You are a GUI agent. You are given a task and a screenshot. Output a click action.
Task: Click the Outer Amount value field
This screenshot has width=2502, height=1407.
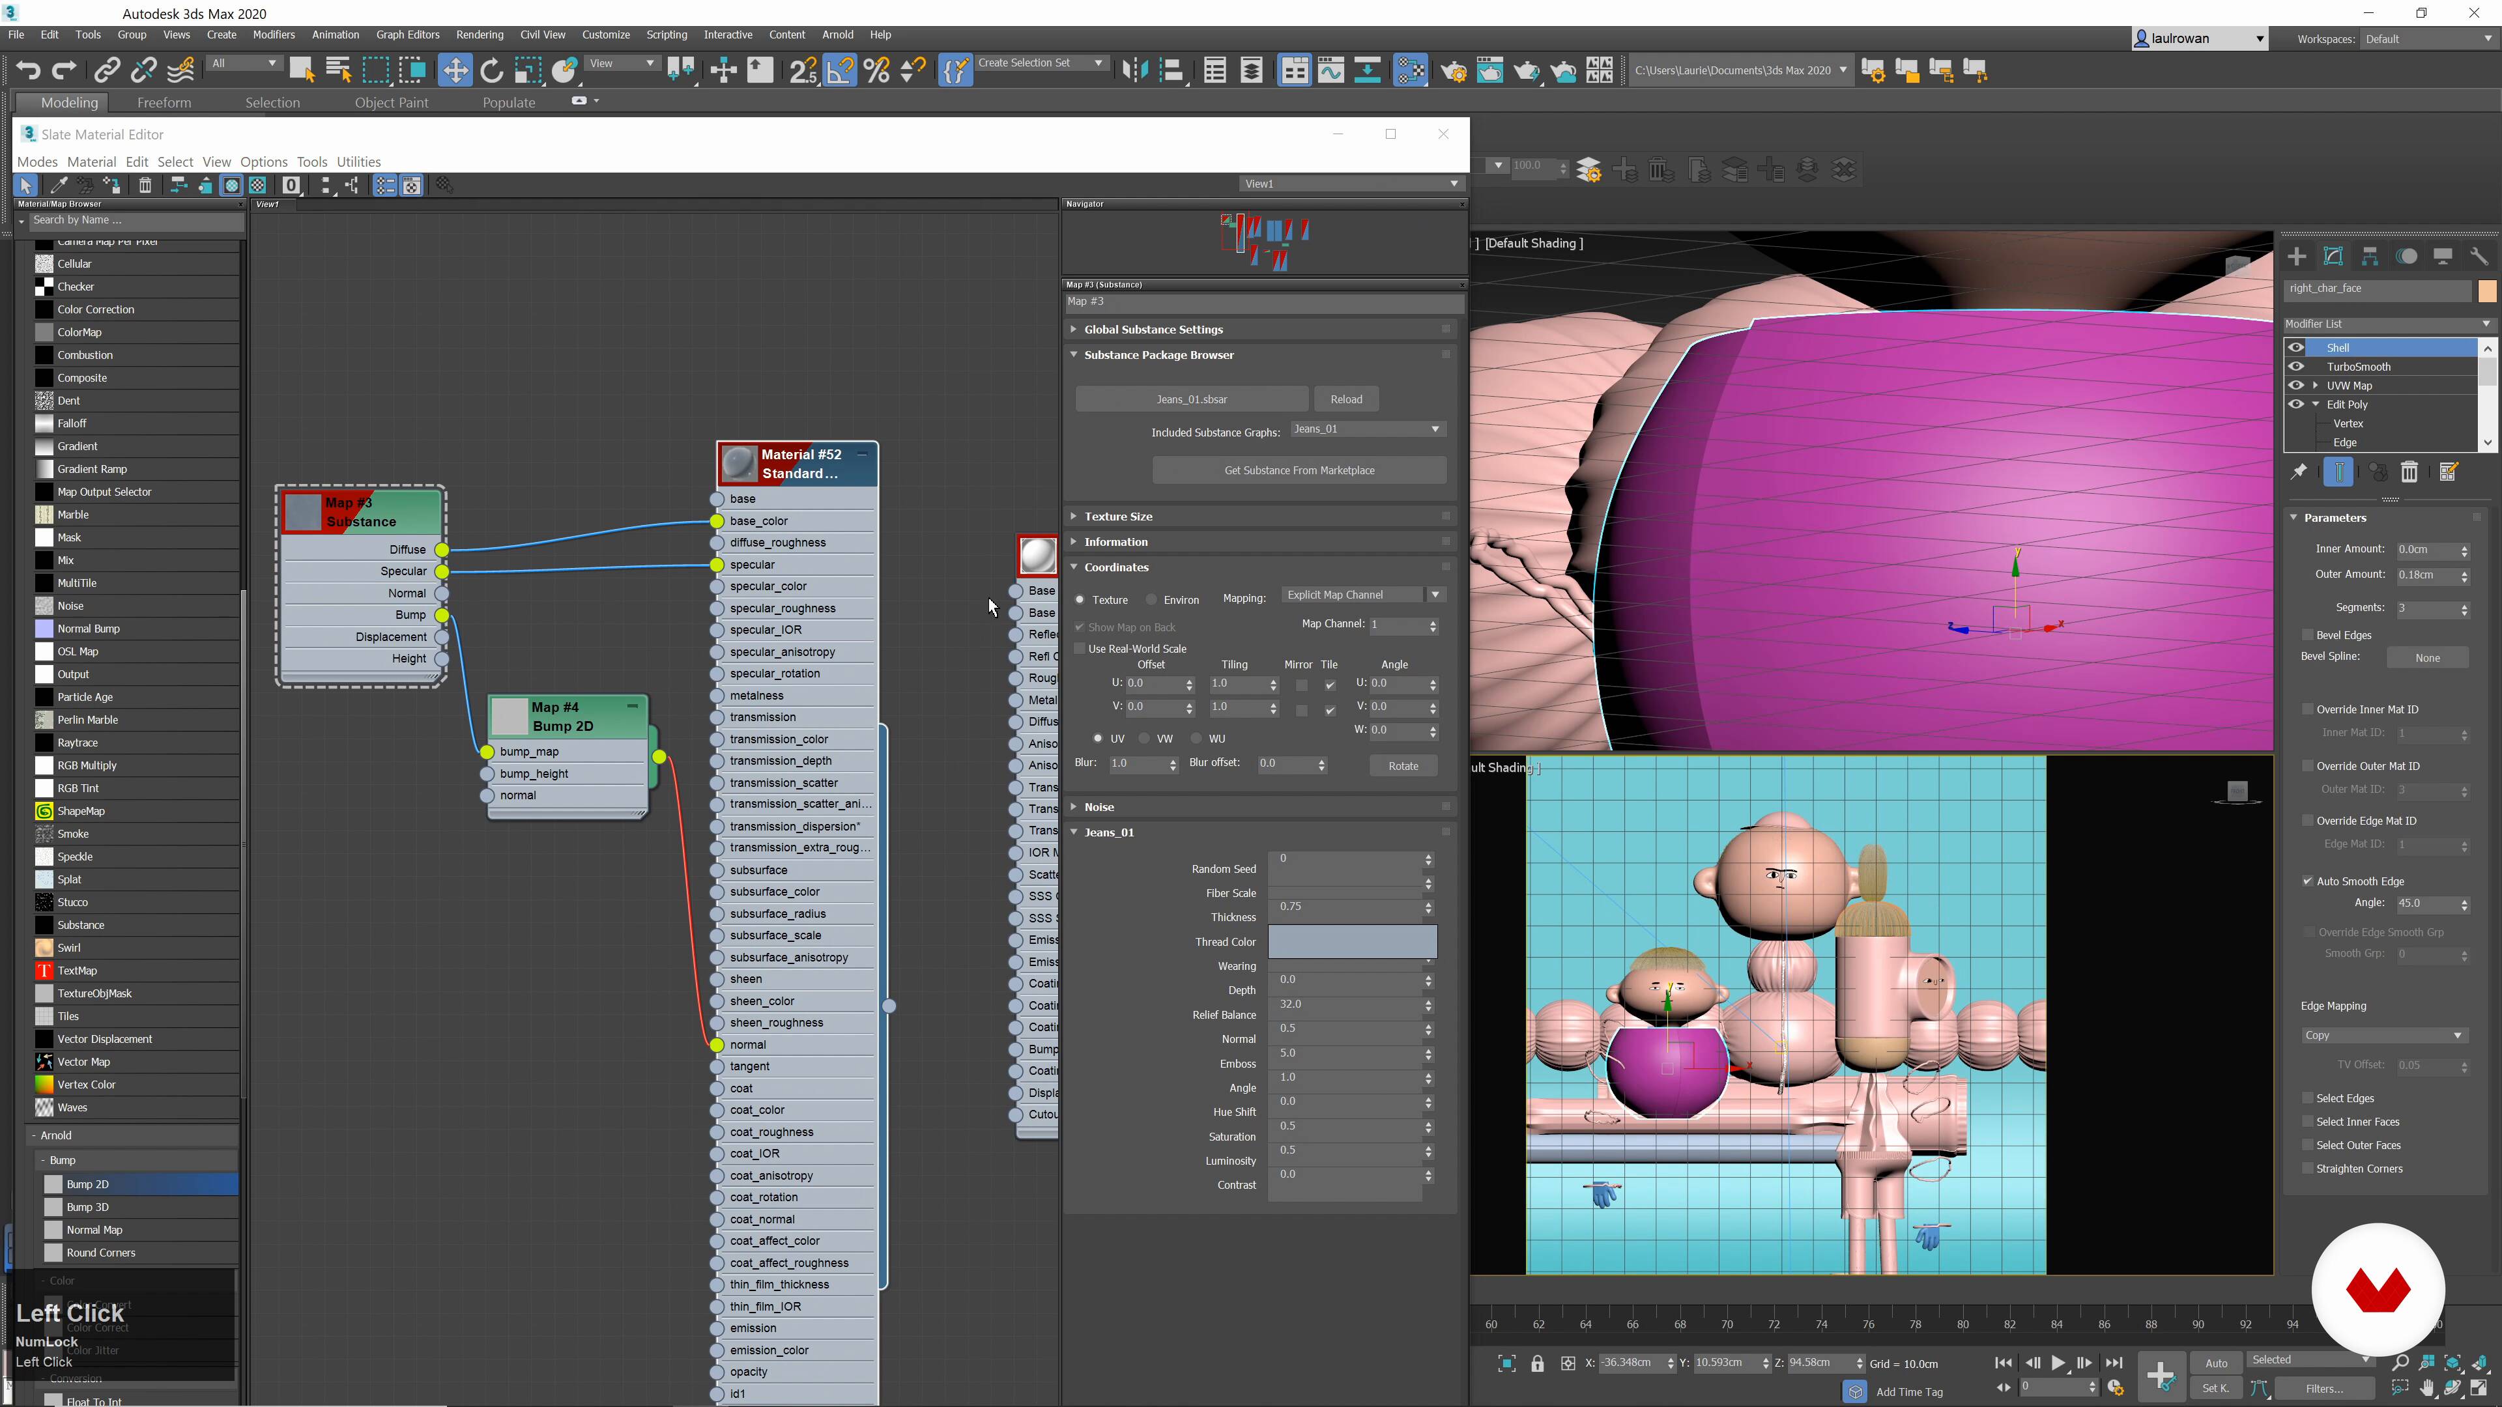[x=2425, y=575]
